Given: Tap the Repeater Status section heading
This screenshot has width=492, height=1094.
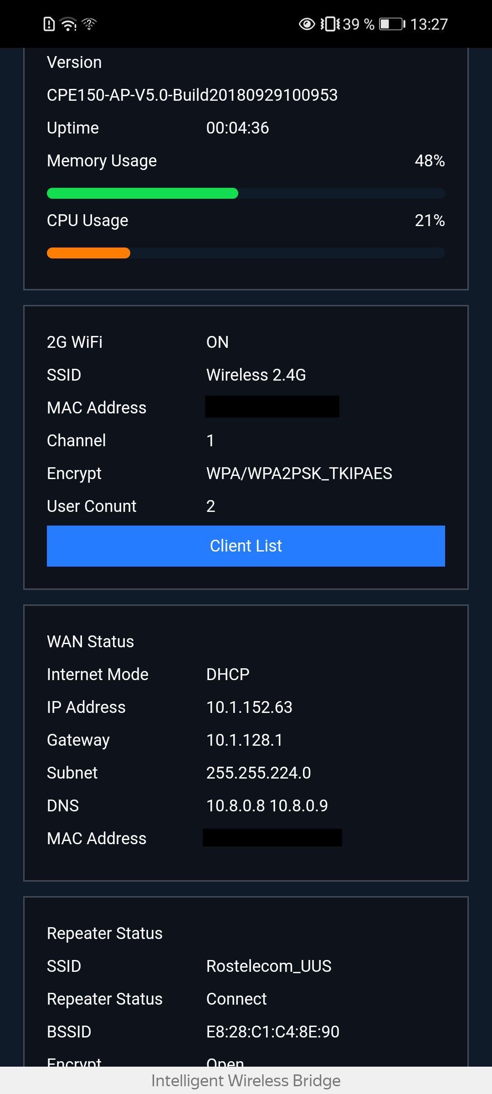Looking at the screenshot, I should (104, 933).
